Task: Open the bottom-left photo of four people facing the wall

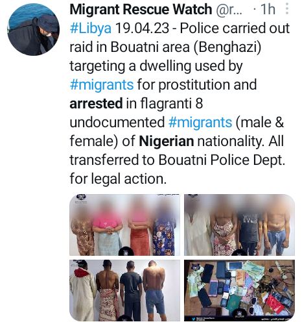Action: [x=124, y=290]
